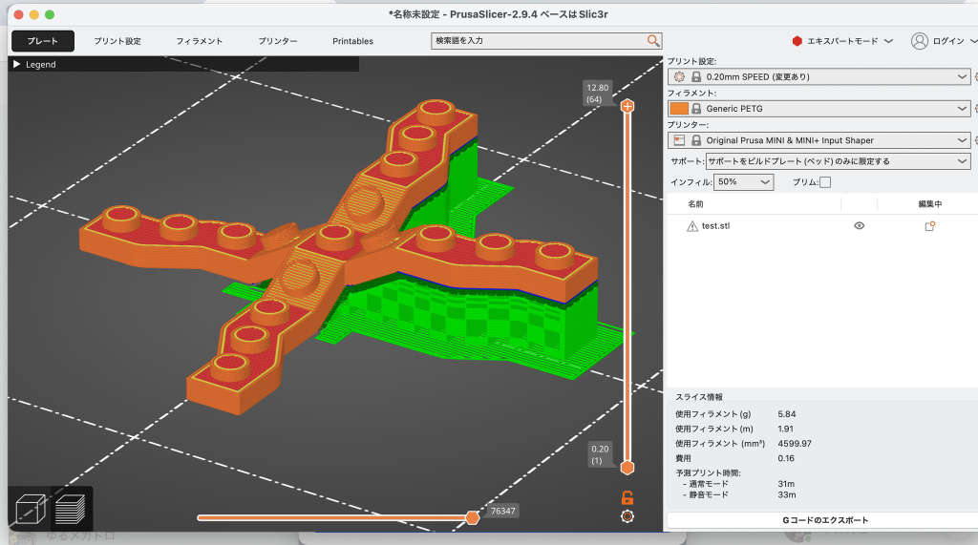978x545 pixels.
Task: Click the yellow minimize window button
Action: 33,14
